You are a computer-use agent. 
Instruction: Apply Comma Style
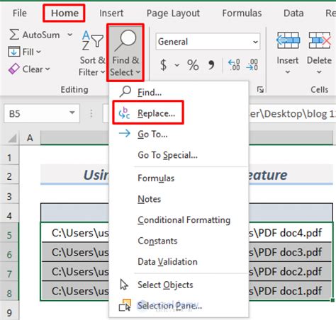(x=211, y=65)
